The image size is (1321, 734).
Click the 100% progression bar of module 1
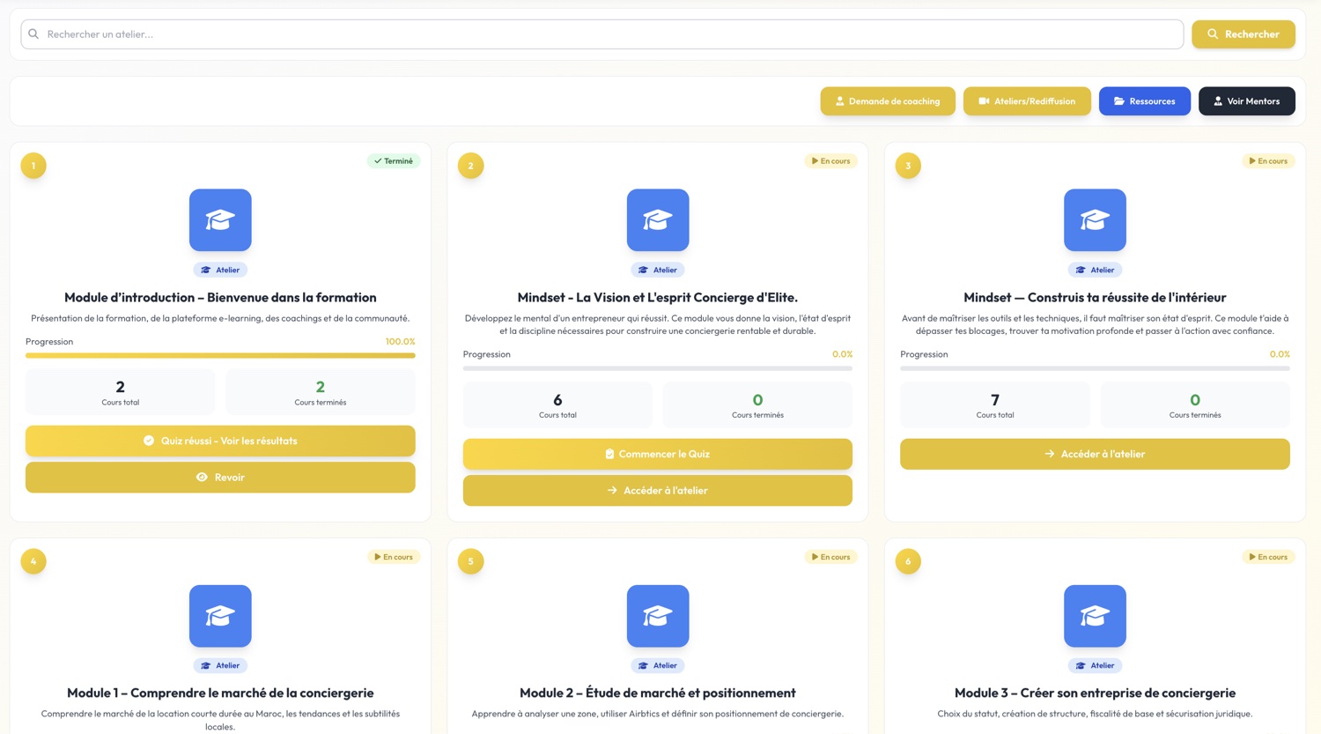[220, 356]
